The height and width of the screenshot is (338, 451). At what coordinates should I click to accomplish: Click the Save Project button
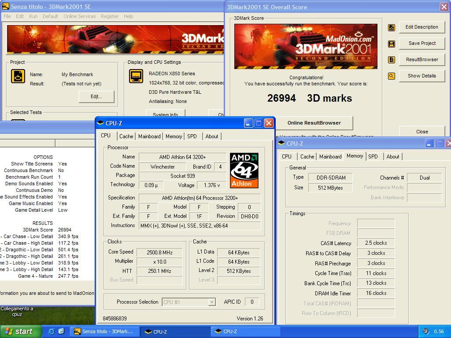[421, 43]
